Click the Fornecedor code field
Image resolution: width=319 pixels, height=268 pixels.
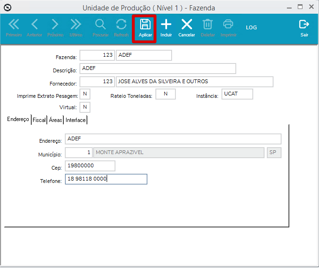[x=97, y=82]
